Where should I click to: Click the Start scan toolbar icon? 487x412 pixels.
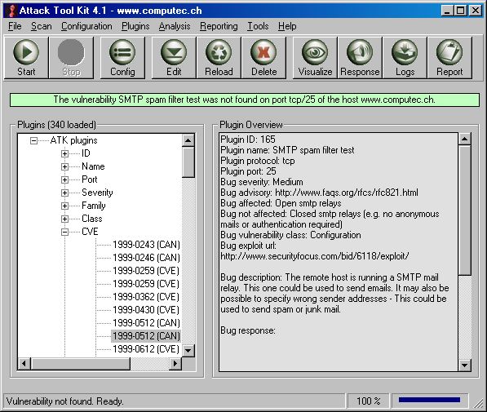point(26,57)
